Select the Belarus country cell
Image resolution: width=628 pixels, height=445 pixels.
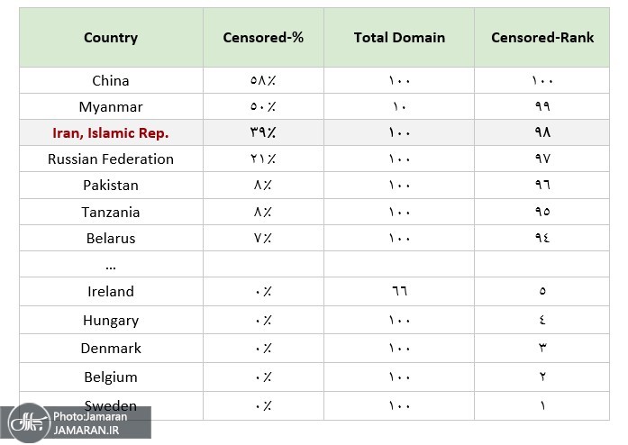(111, 239)
